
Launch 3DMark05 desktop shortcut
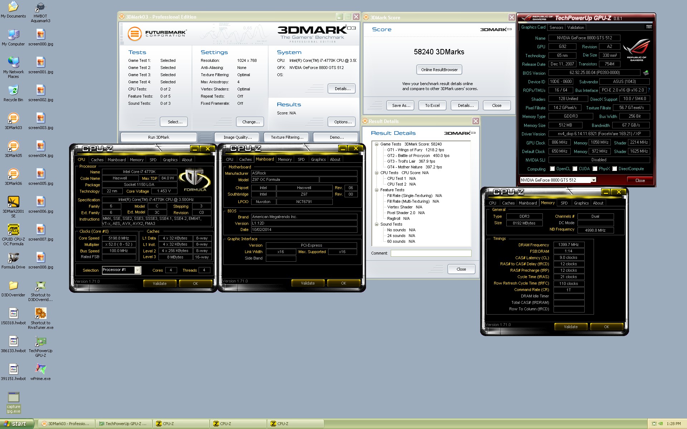click(13, 149)
